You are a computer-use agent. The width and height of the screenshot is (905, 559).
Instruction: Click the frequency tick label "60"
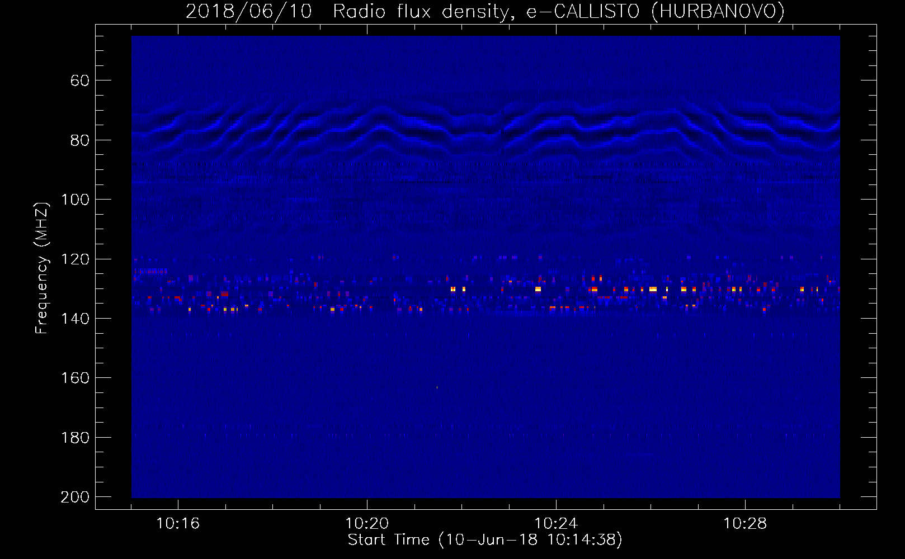pyautogui.click(x=80, y=80)
